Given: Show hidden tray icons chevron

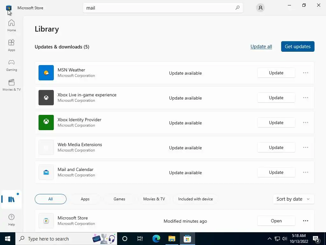Looking at the screenshot, I should [269, 239].
